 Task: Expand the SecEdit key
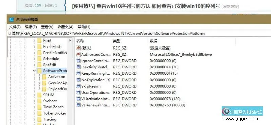(34, 65)
